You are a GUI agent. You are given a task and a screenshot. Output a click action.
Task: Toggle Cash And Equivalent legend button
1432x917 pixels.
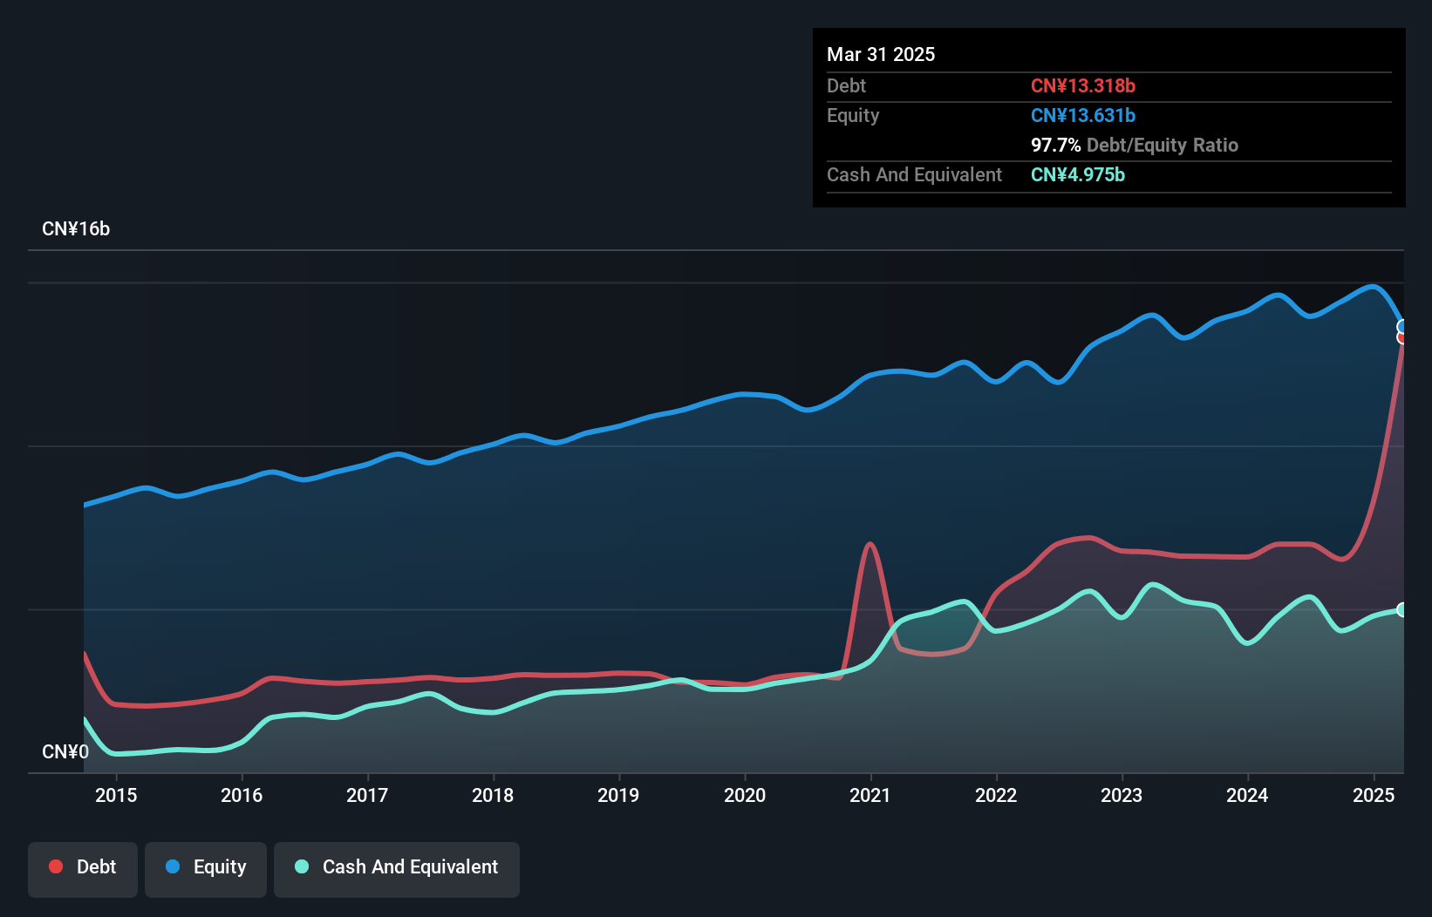[397, 868]
